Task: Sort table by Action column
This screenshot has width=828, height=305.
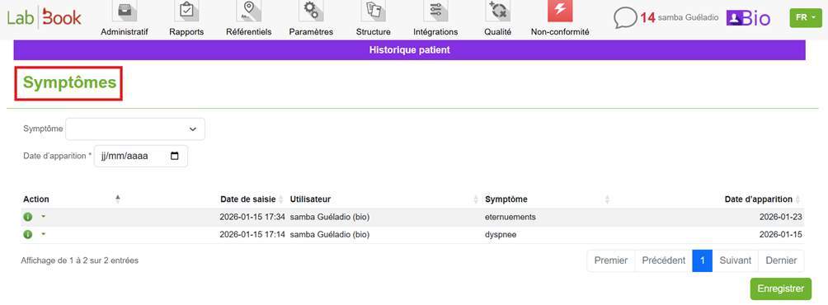Action: coord(71,199)
